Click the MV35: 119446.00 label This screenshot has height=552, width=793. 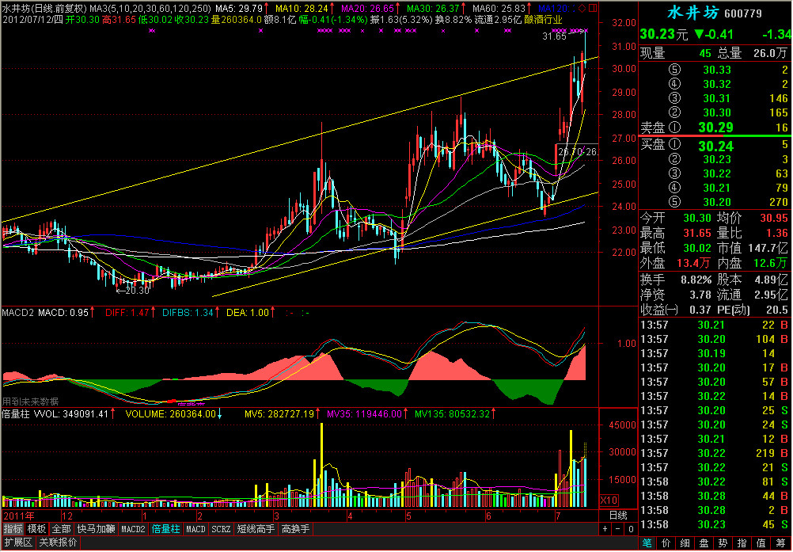364,414
